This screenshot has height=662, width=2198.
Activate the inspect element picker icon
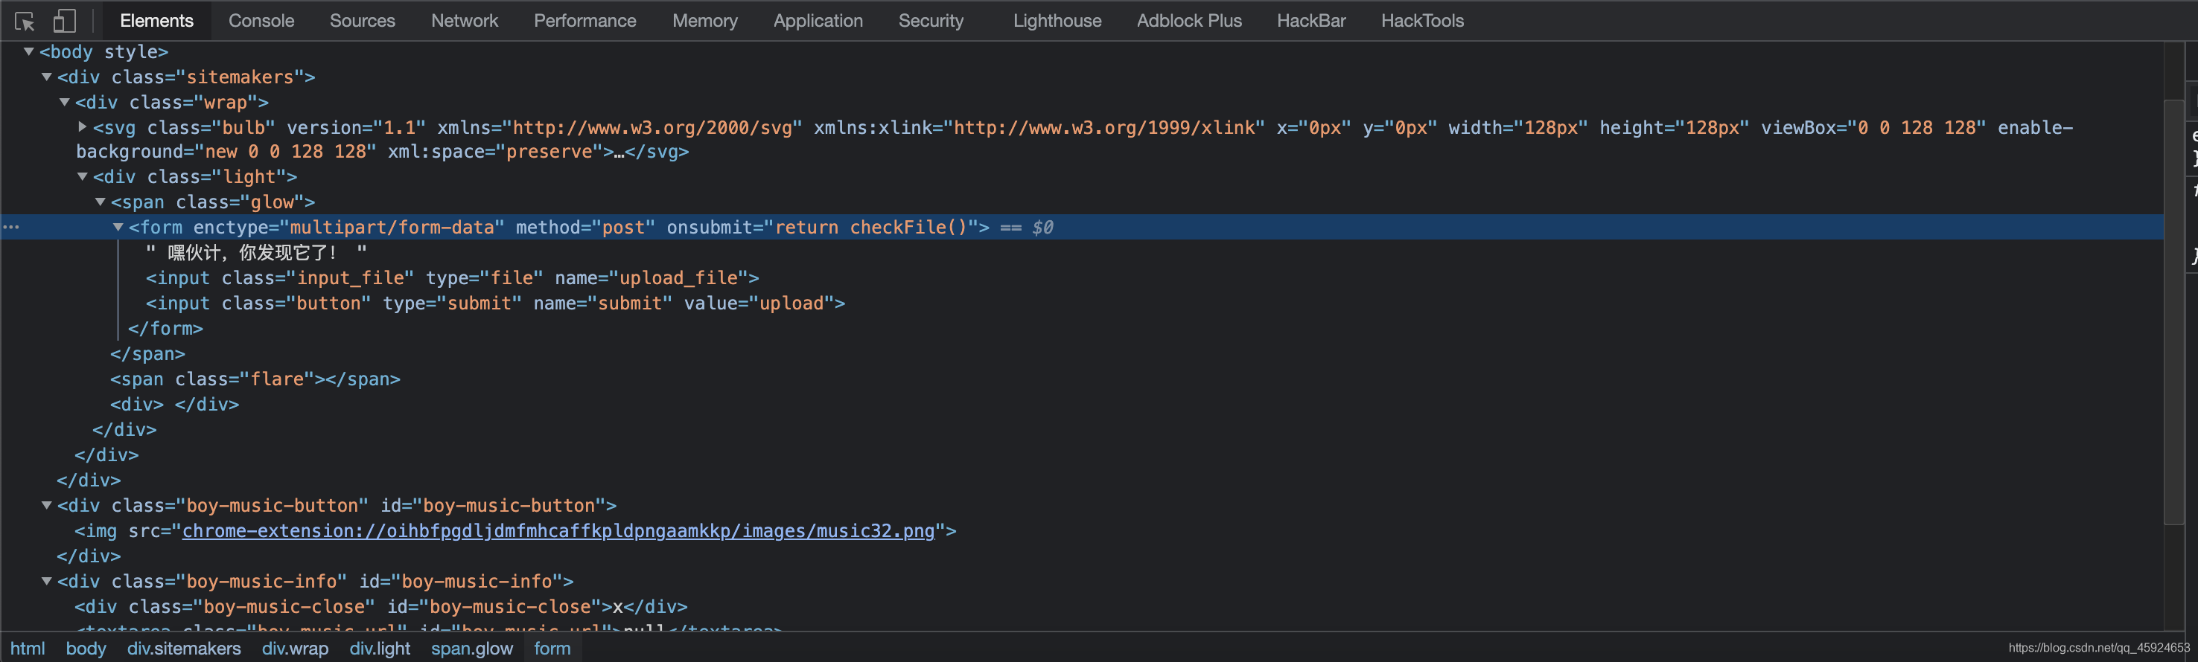(25, 20)
